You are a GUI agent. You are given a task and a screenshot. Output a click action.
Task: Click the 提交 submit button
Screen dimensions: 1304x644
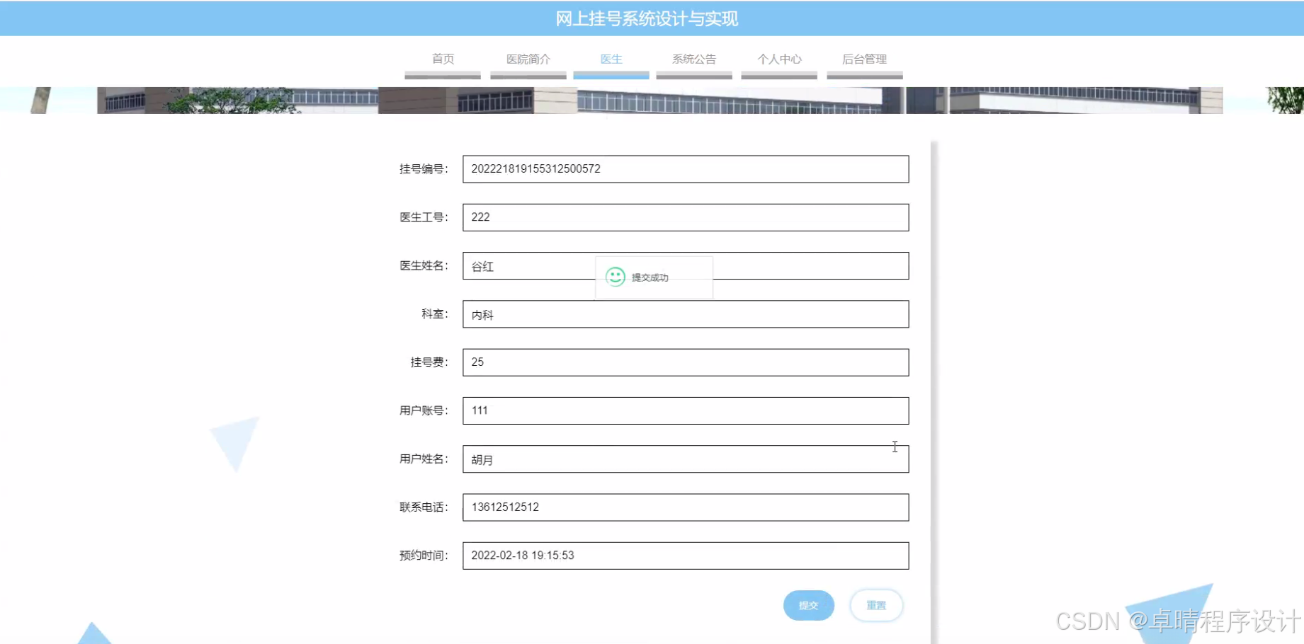(808, 605)
